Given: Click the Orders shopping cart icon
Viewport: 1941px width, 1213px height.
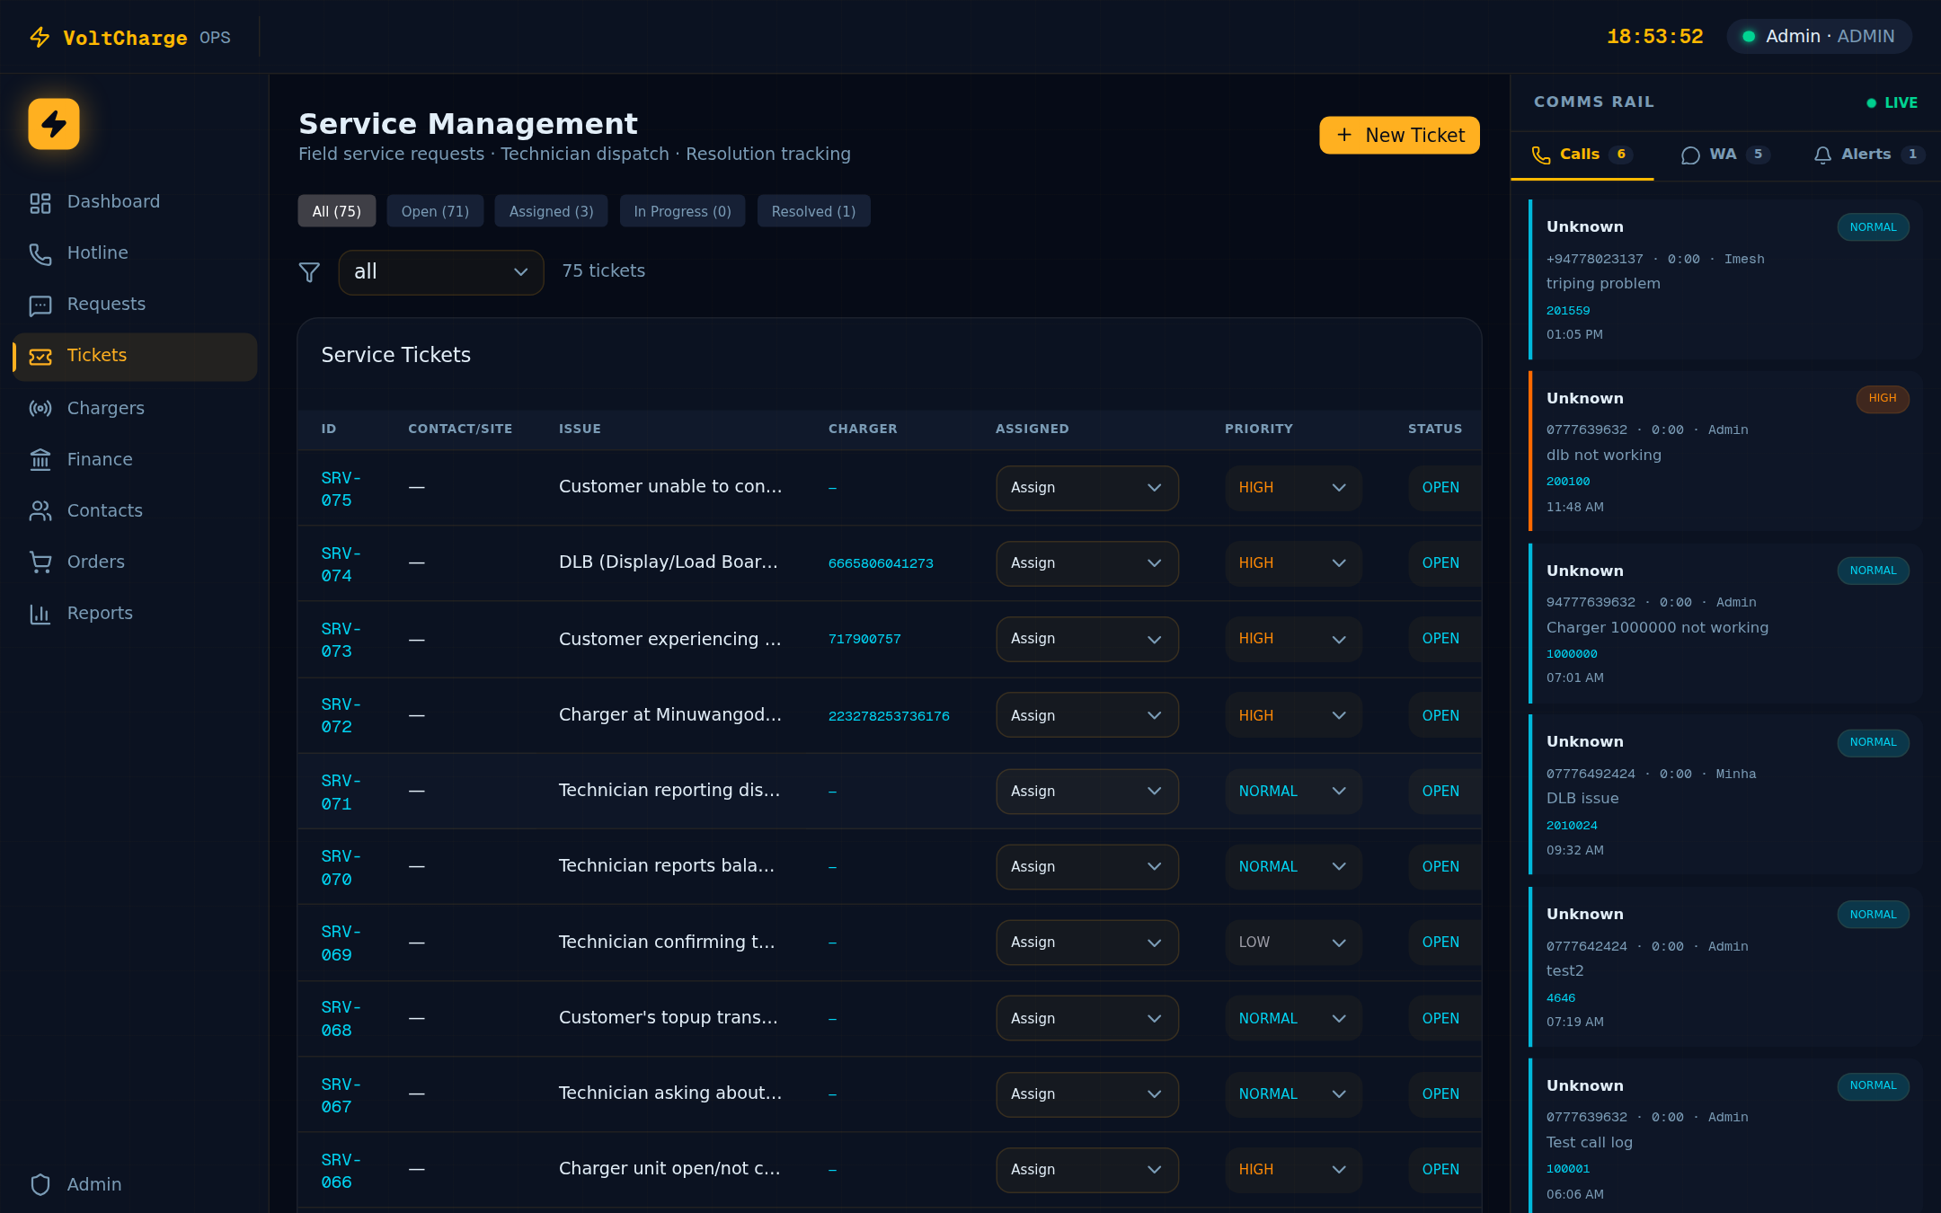Looking at the screenshot, I should pos(40,562).
